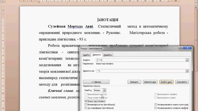Click the italic phrase Ключові слова

(60, 91)
